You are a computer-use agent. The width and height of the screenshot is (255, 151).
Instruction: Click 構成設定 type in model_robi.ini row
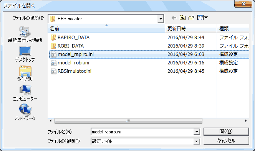229,63
